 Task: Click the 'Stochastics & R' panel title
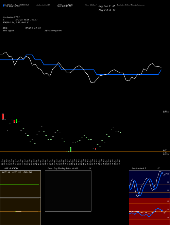tap(139, 168)
